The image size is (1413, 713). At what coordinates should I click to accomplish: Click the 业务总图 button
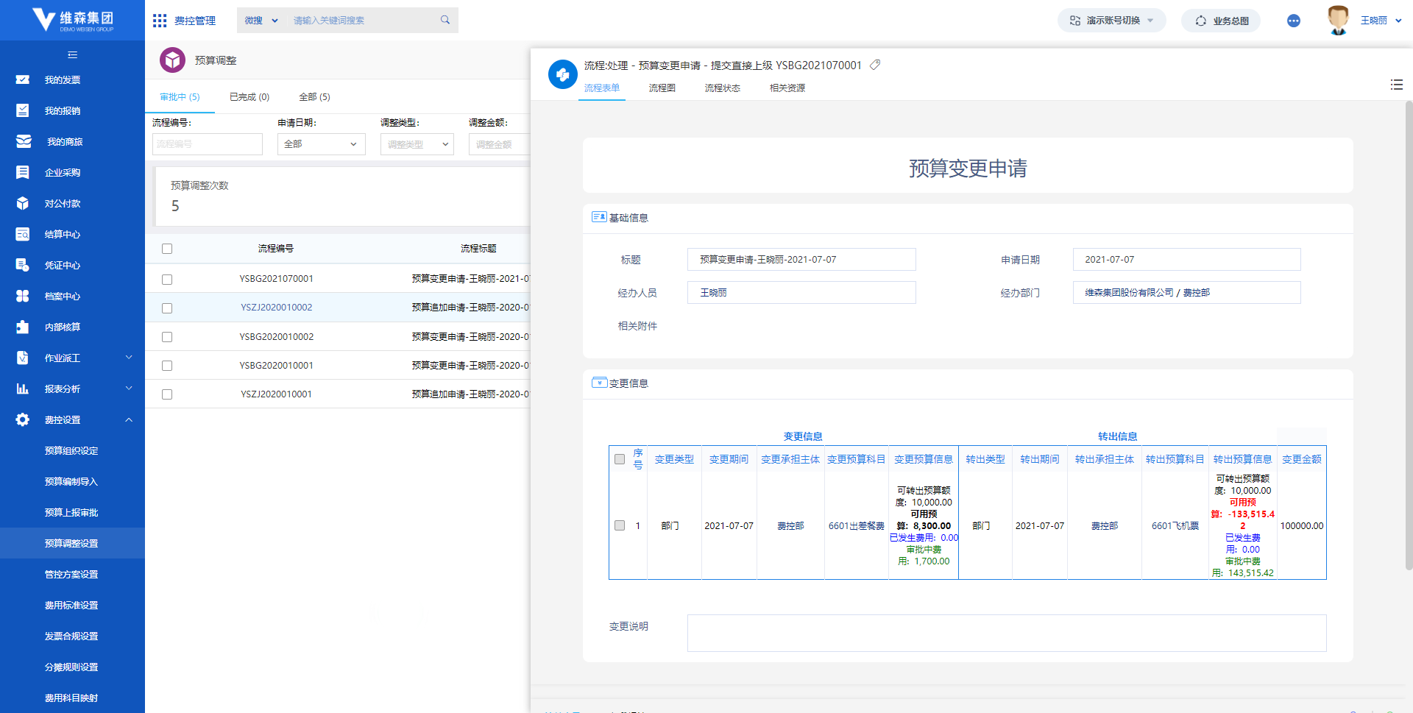[1221, 21]
